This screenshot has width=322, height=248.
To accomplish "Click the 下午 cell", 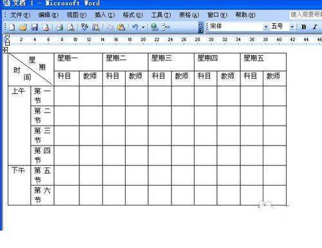I will point(19,185).
